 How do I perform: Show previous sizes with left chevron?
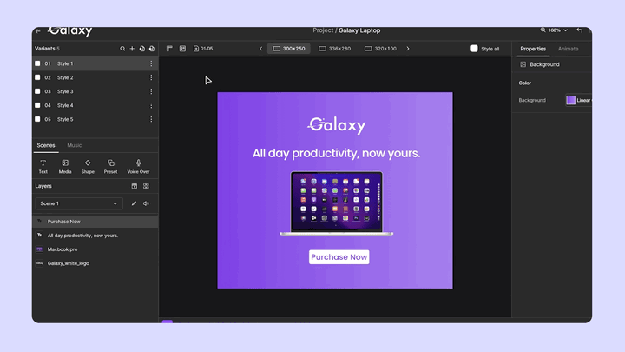261,49
